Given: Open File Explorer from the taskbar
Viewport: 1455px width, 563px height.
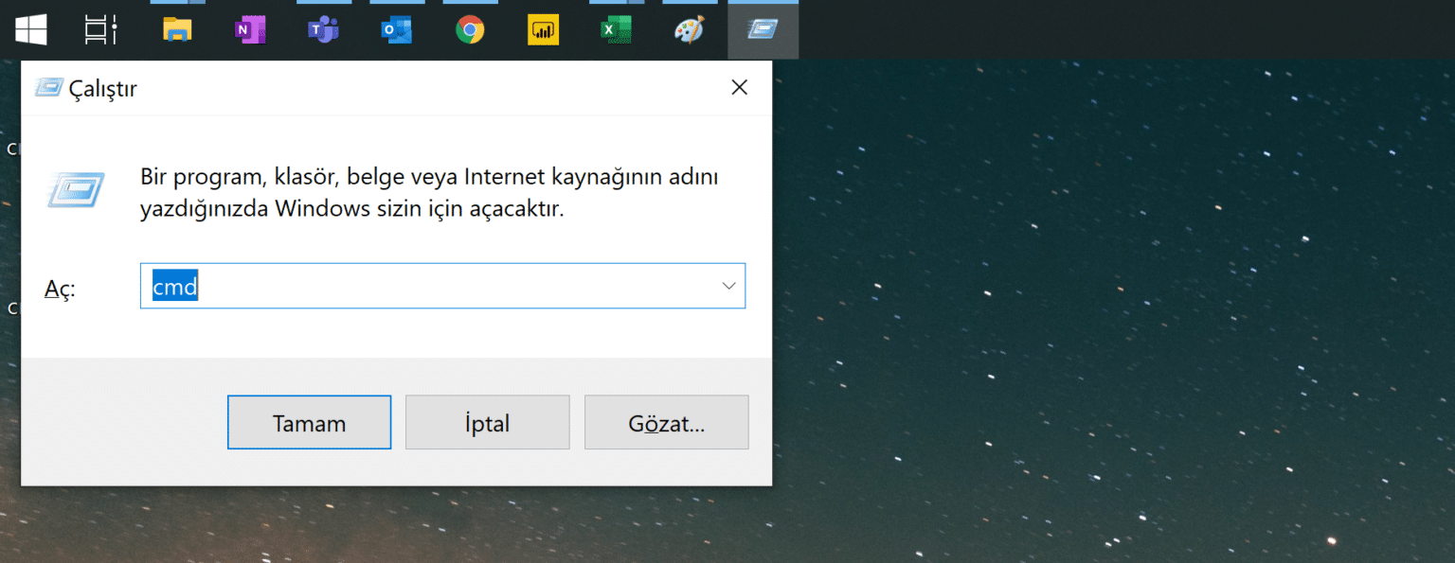Looking at the screenshot, I should point(177,29).
